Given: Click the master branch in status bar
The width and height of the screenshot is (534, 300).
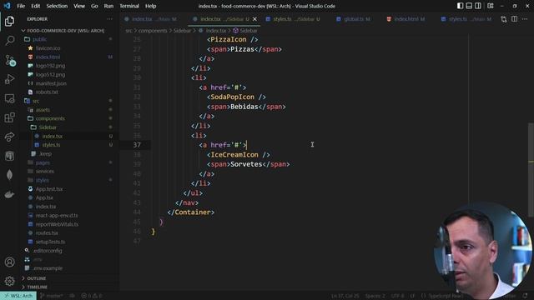Looking at the screenshot, I should 52,296.
